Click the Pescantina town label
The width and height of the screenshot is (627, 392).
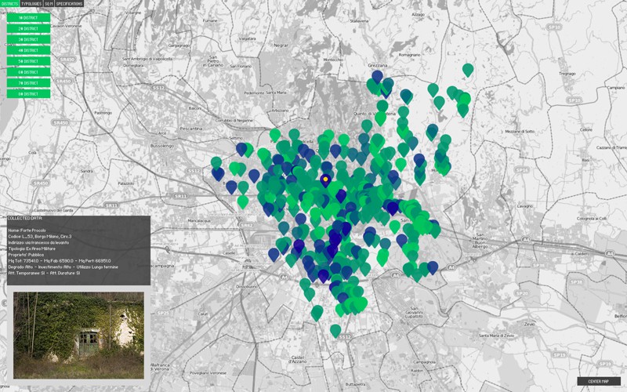point(190,129)
